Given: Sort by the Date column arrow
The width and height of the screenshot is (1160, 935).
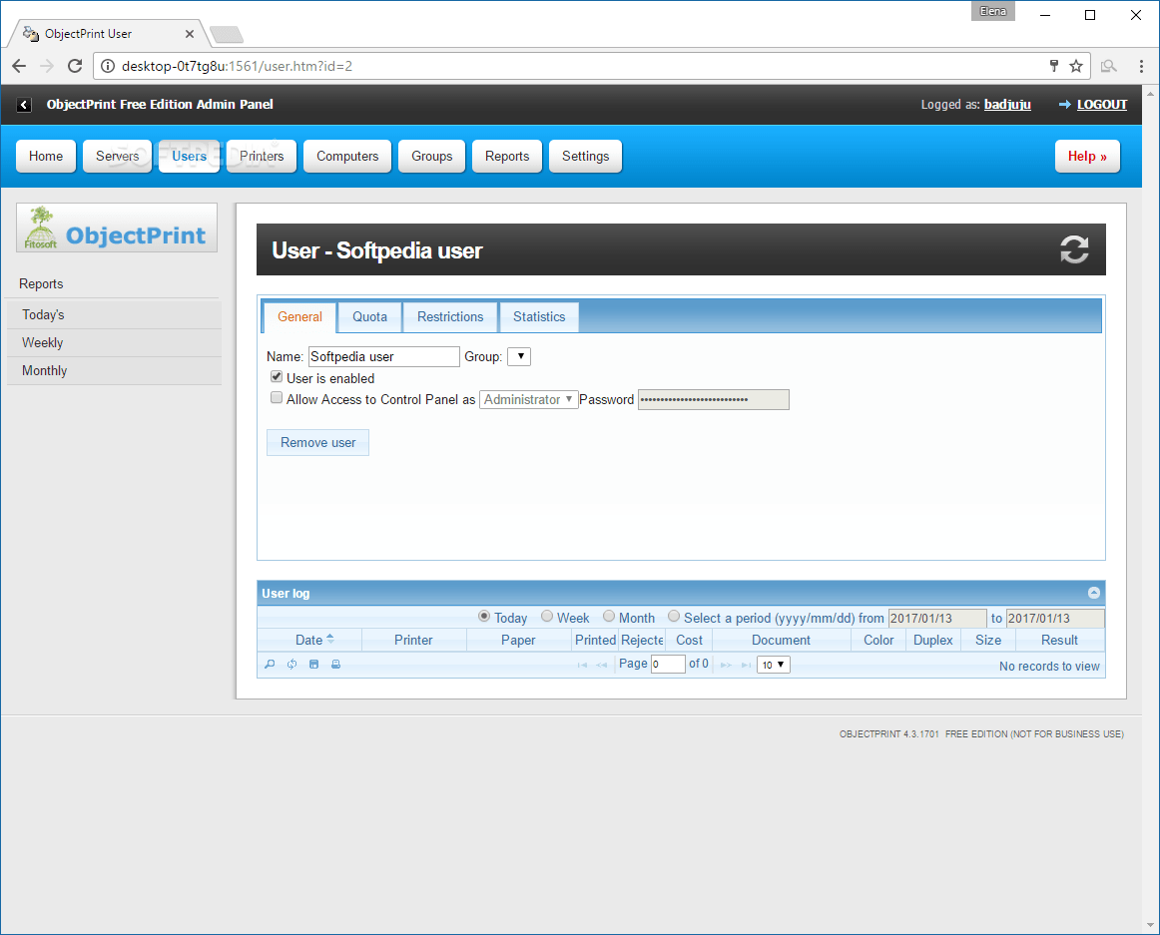Looking at the screenshot, I should [330, 639].
